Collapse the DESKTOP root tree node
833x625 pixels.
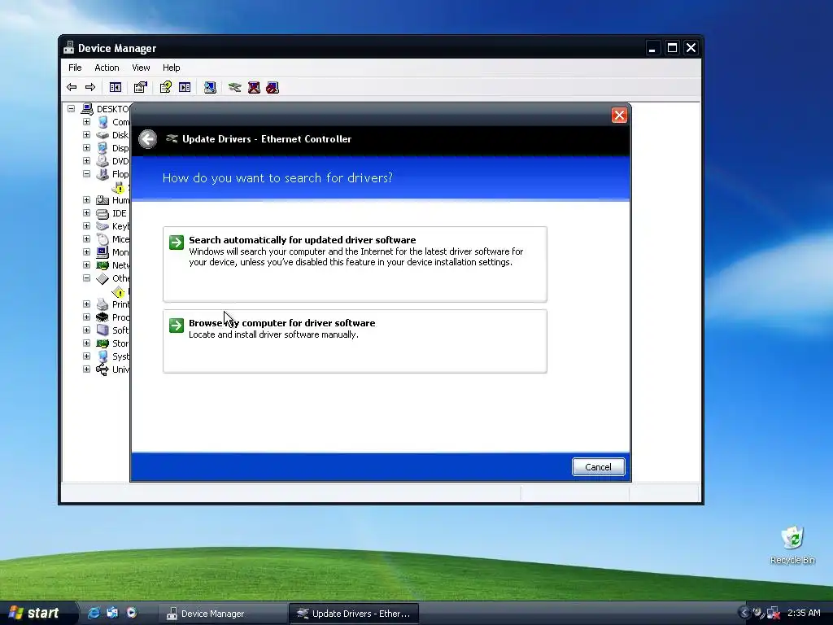click(72, 108)
